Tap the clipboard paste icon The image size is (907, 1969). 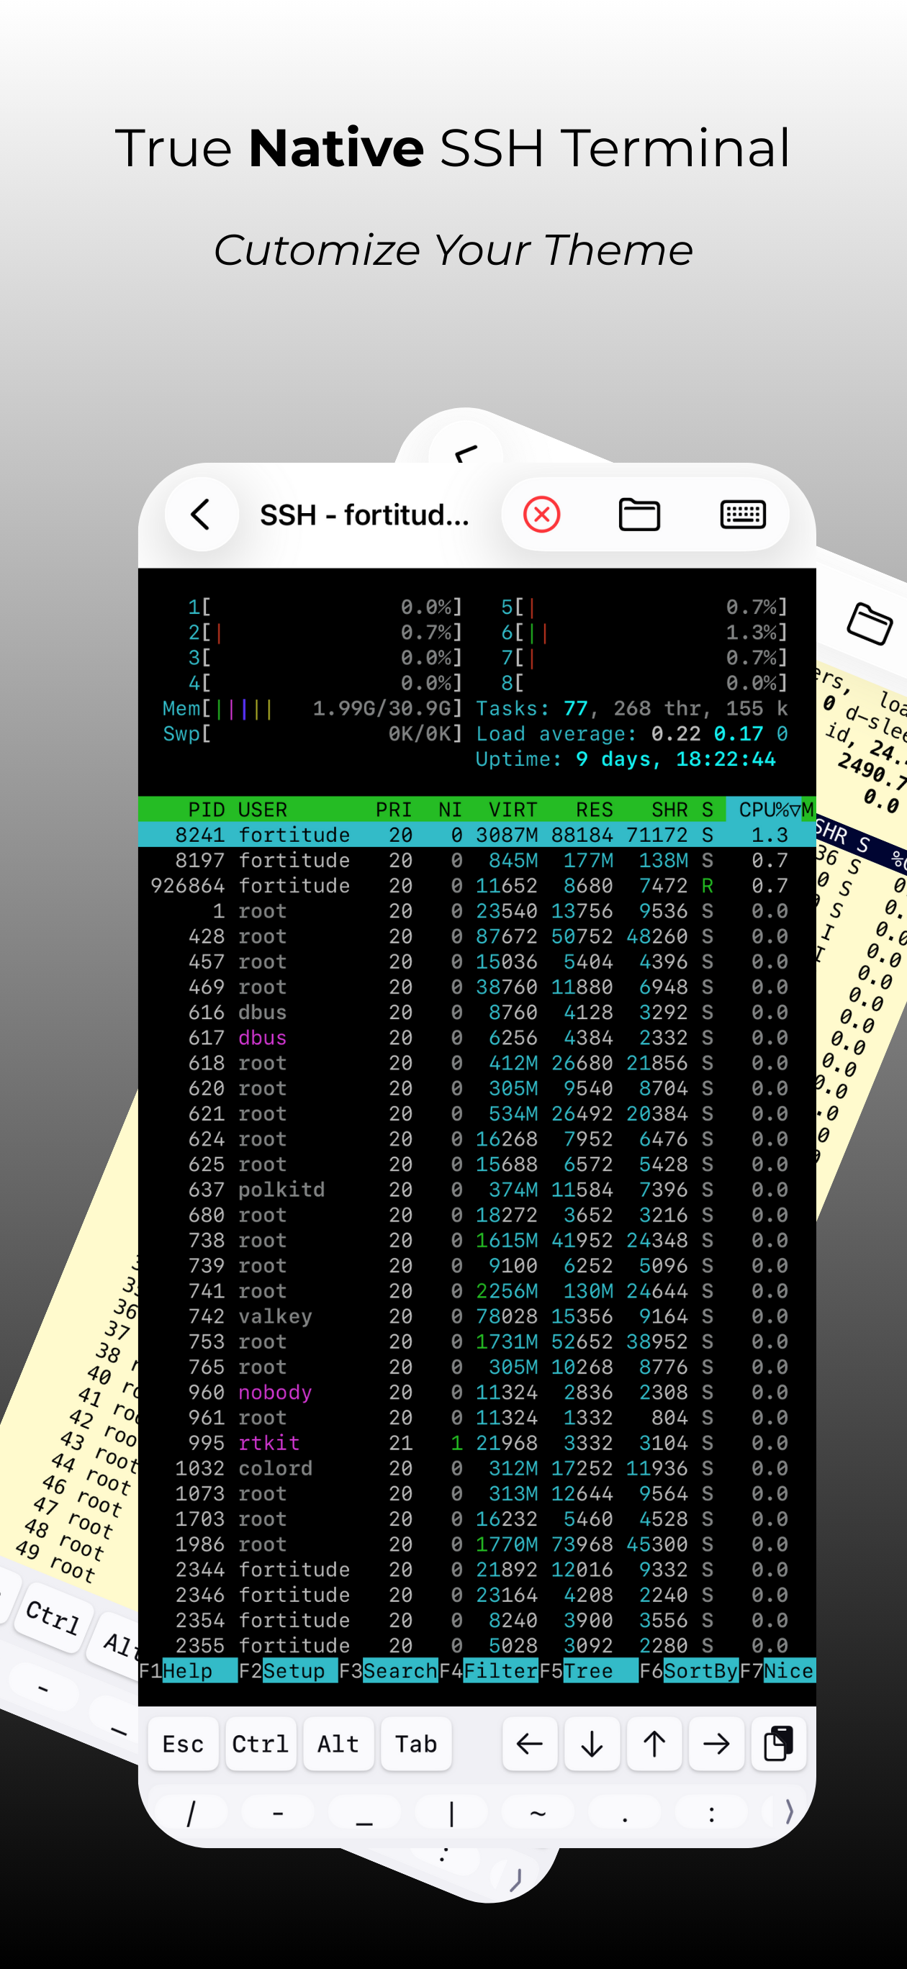[x=779, y=1744]
